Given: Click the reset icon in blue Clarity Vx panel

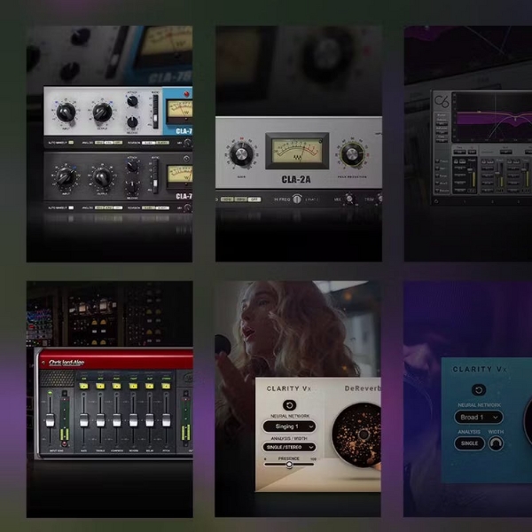Looking at the screenshot, I should click(479, 390).
